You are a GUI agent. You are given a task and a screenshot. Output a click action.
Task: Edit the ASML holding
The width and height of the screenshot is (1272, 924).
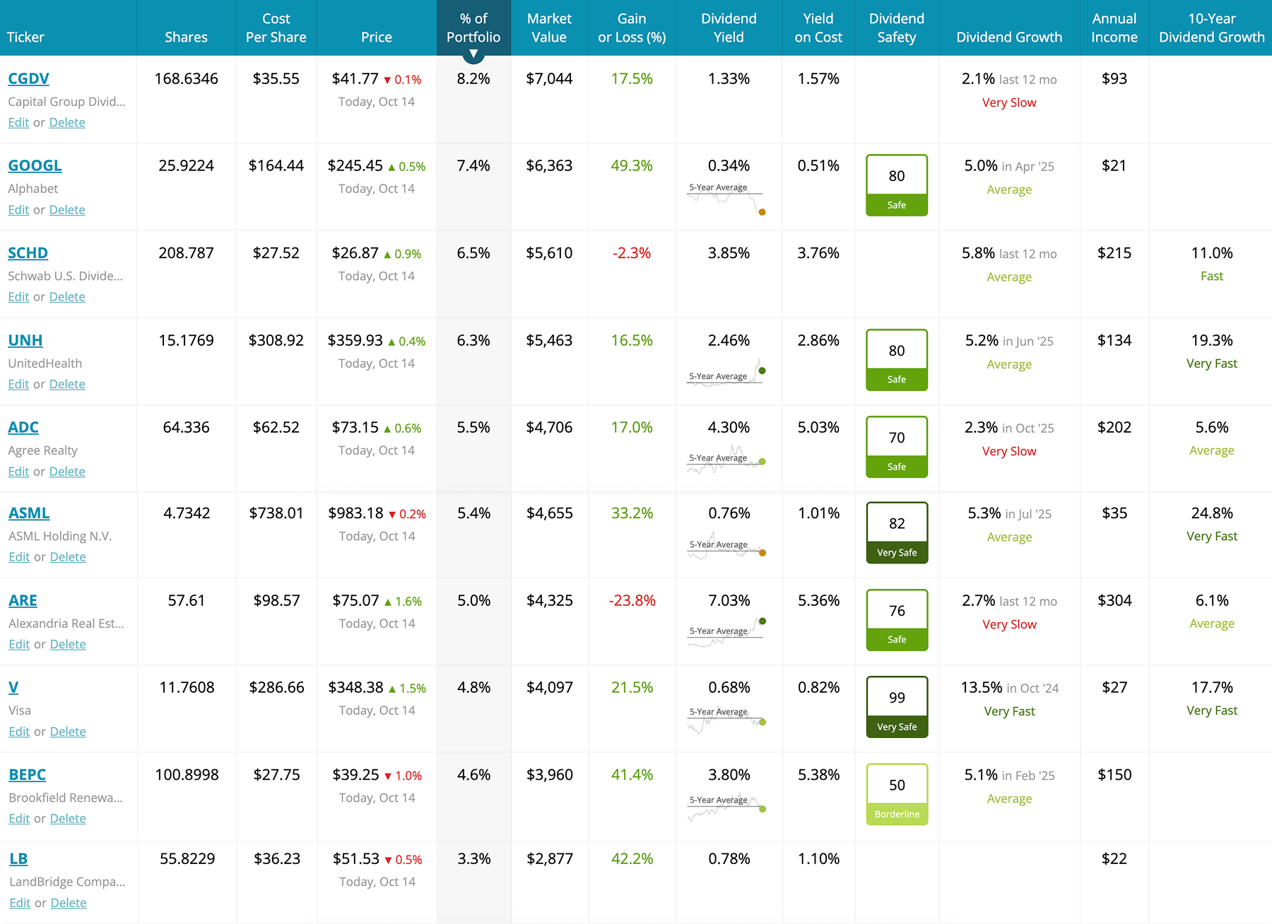pos(19,557)
